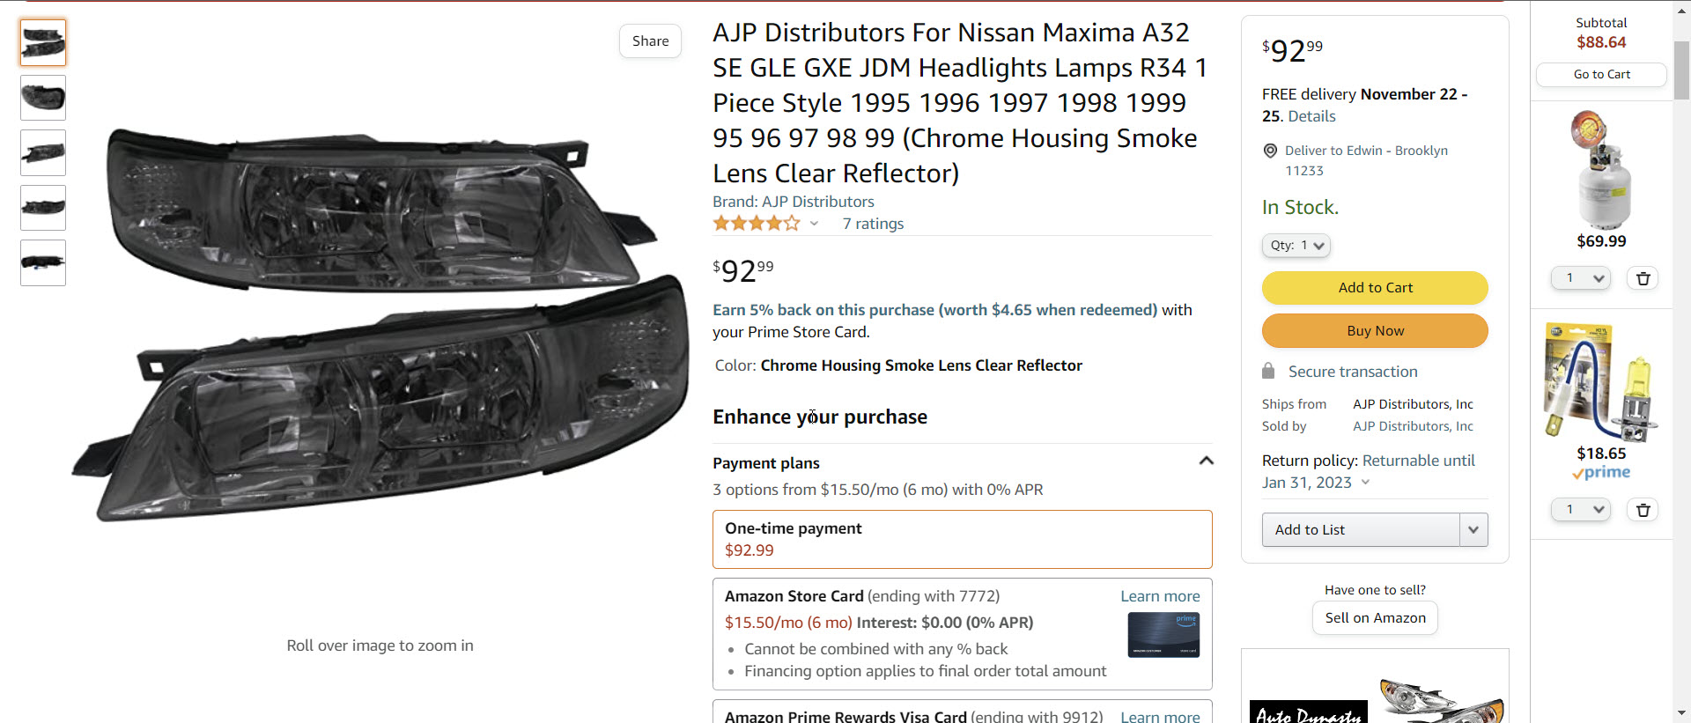
Task: Open the Brand: AJP Distributors link
Action: 793,202
